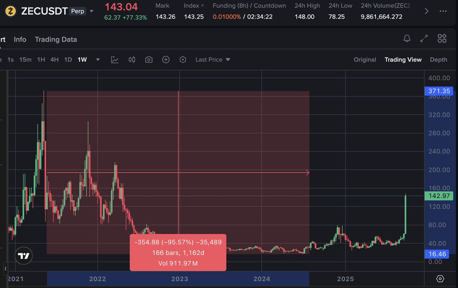This screenshot has height=288, width=458.
Task: Click the 400.00 price axis label
Action: coord(439,78)
